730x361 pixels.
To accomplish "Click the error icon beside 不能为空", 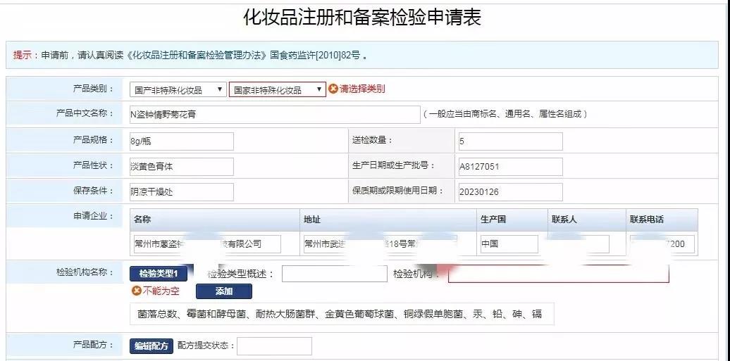I will (x=137, y=291).
